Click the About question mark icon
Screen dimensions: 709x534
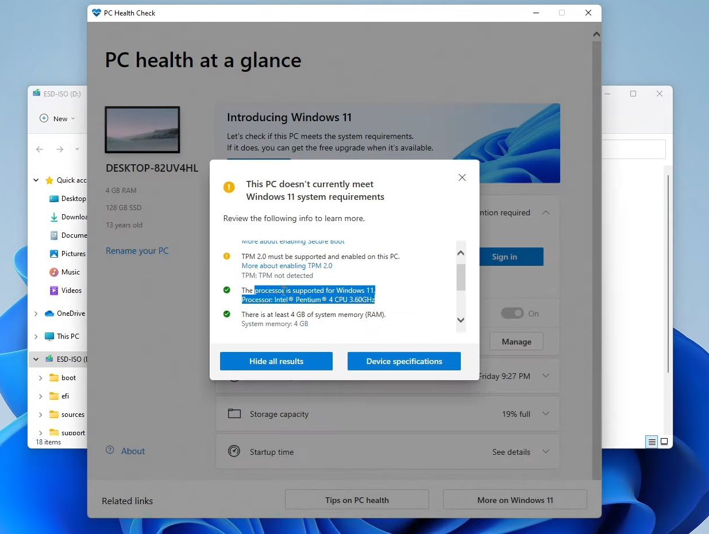click(x=109, y=451)
